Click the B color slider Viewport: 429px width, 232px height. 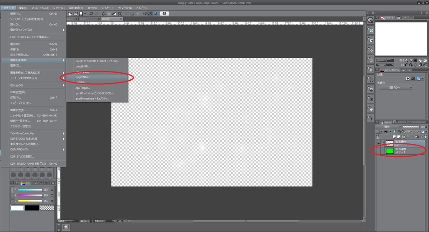click(x=30, y=201)
